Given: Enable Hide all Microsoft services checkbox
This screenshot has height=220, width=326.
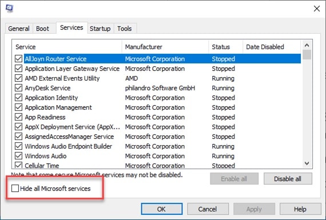Looking at the screenshot, I should (15, 189).
